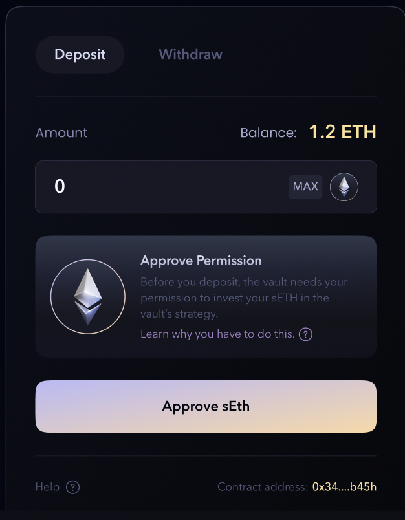
Task: Focus the amount input field showing 0
Action: pos(162,187)
